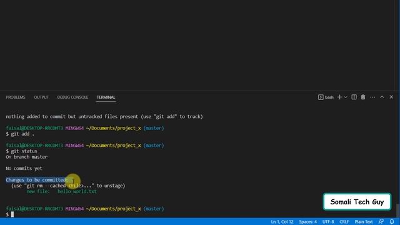Viewport: 400px width, 225px height.
Task: Change end of line sequence CRLF
Action: [x=344, y=222]
